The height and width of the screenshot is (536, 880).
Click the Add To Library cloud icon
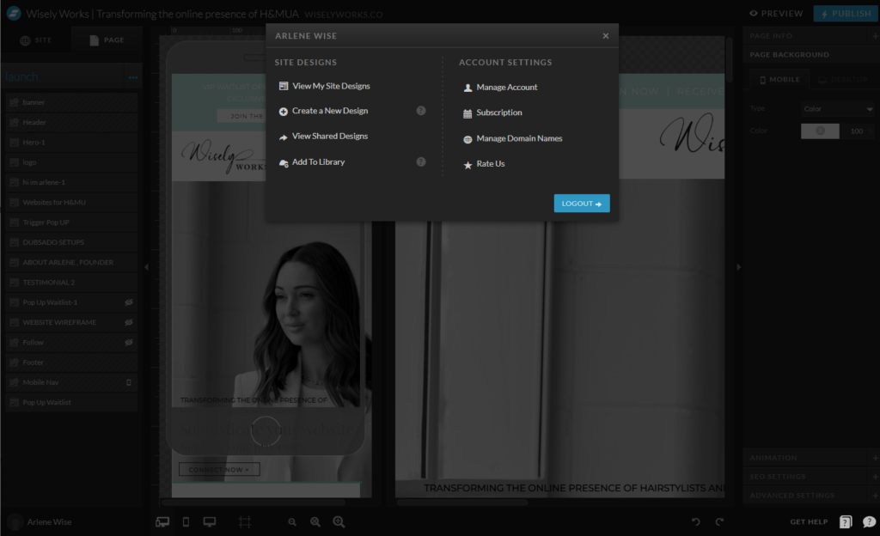(284, 162)
